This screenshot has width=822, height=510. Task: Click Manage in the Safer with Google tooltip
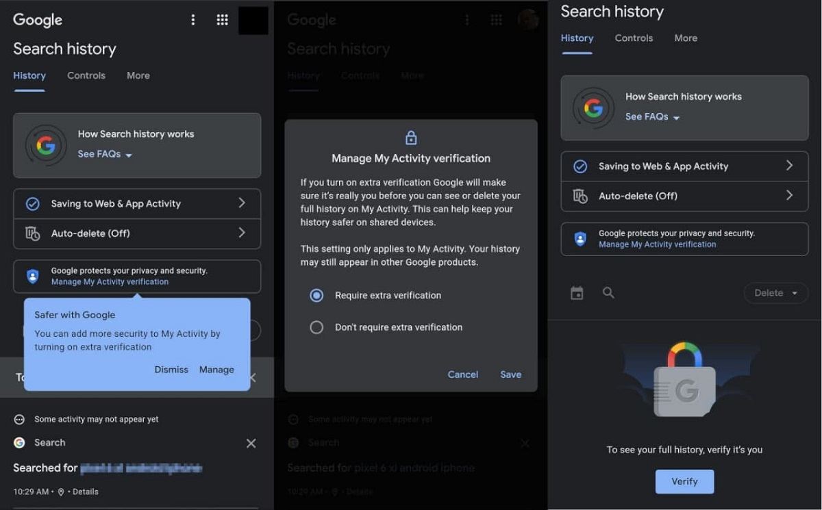coord(216,370)
